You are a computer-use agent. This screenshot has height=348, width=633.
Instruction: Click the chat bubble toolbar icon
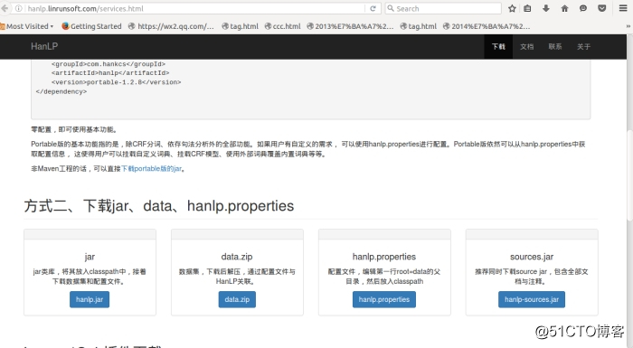click(583, 8)
